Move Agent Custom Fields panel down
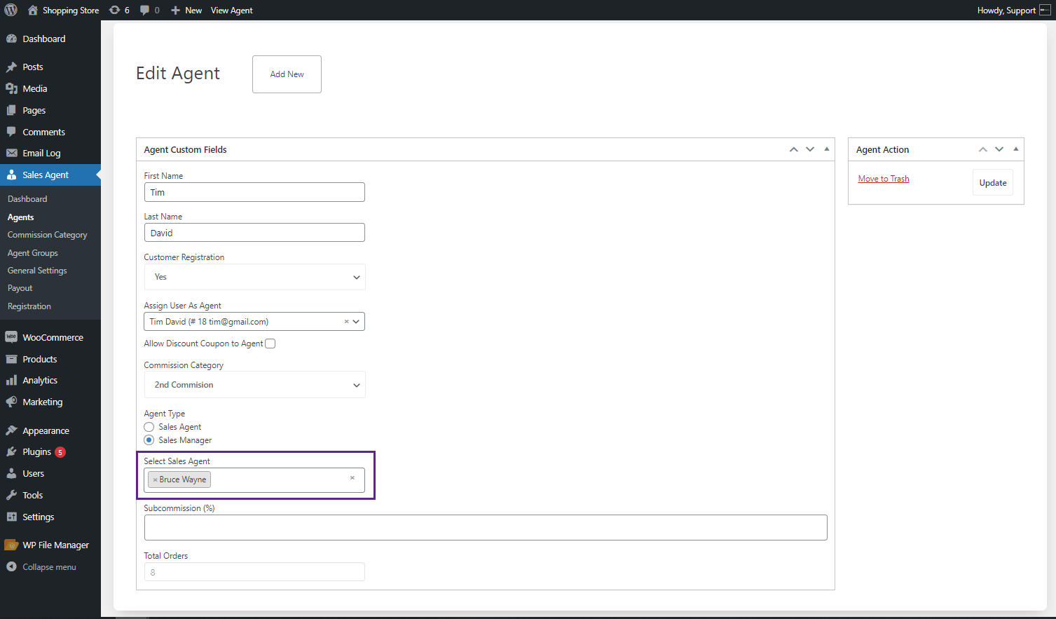The height and width of the screenshot is (619, 1056). [x=810, y=149]
